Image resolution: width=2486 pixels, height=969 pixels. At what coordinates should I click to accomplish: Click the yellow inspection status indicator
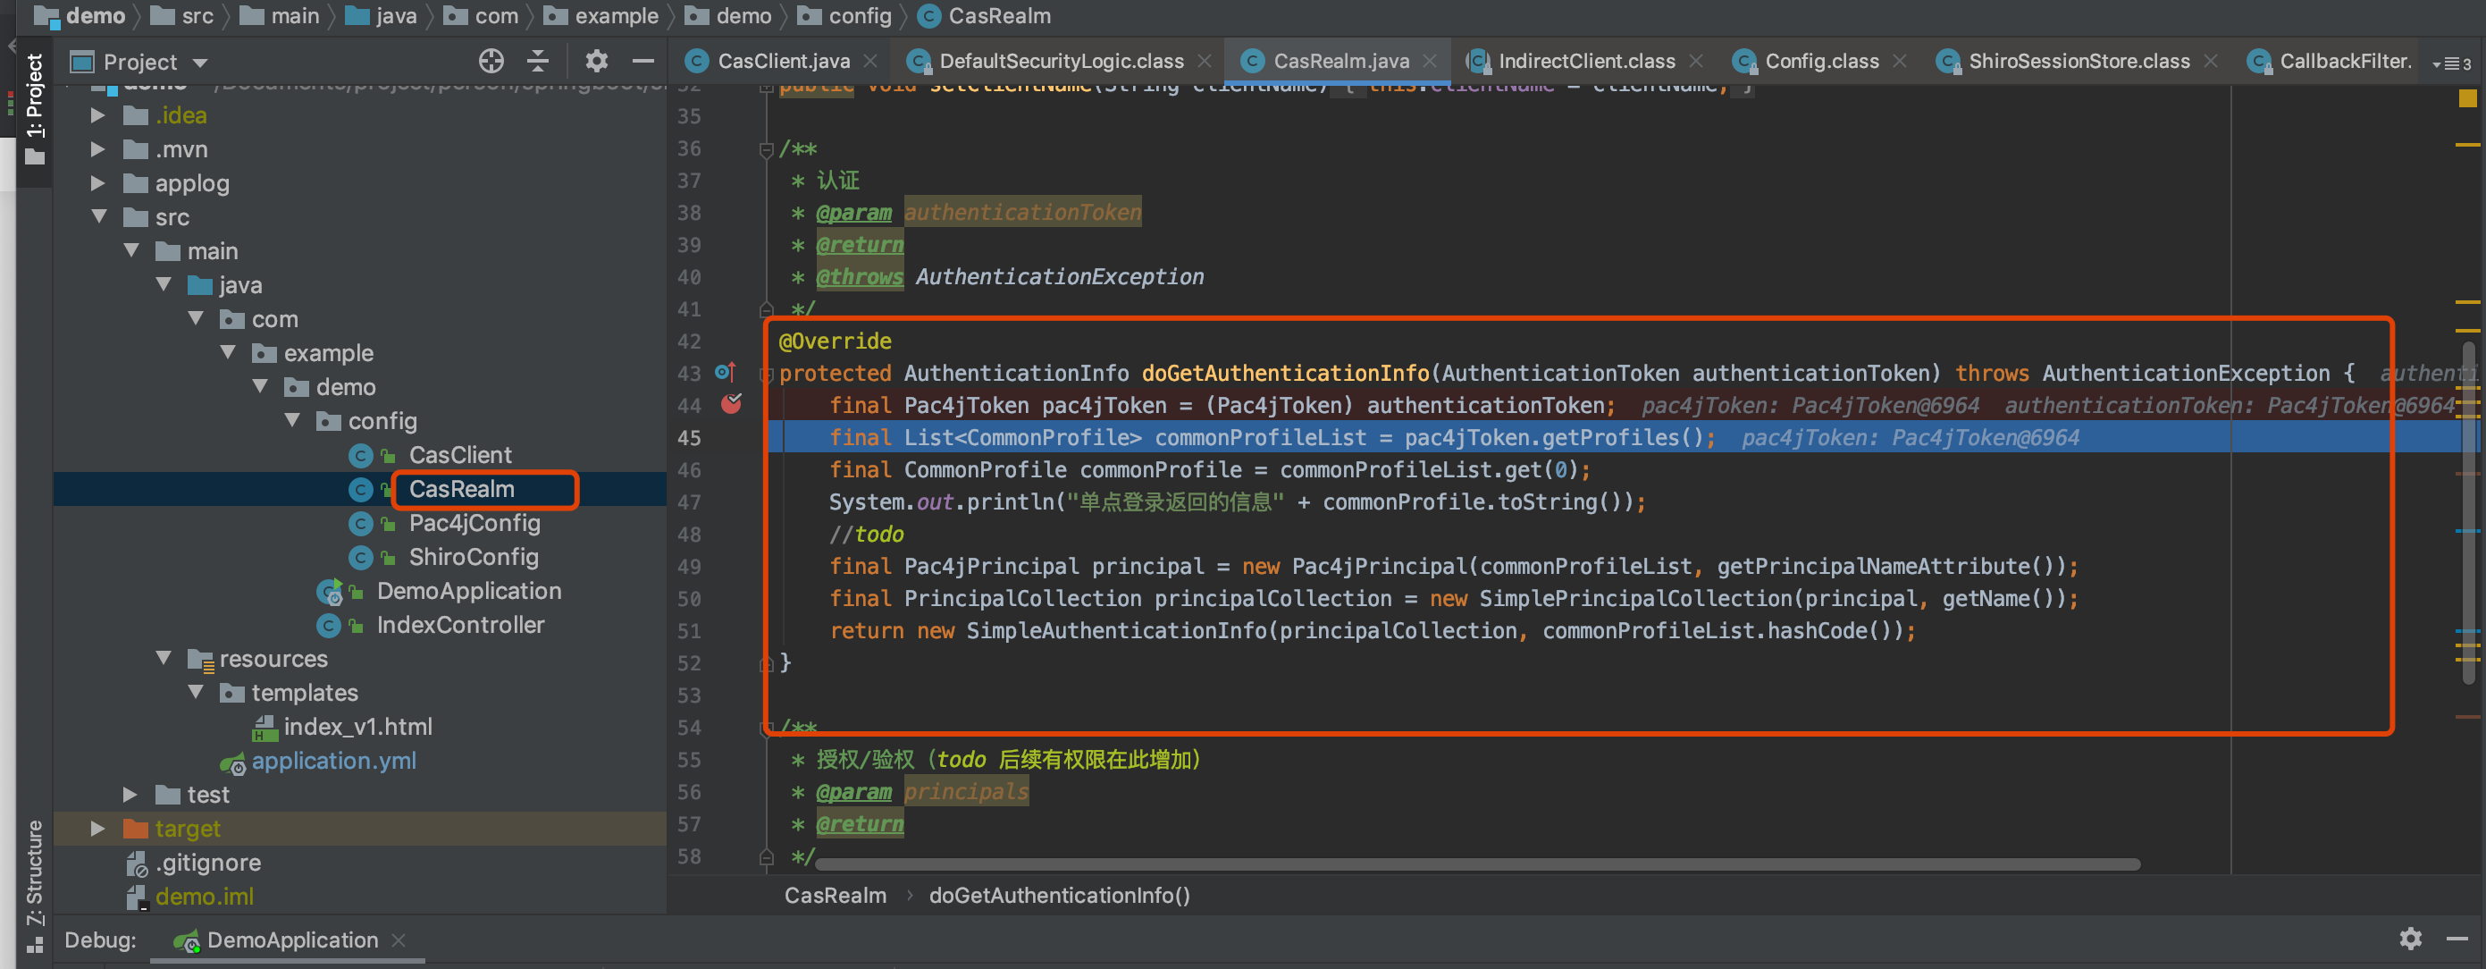coord(2466,98)
